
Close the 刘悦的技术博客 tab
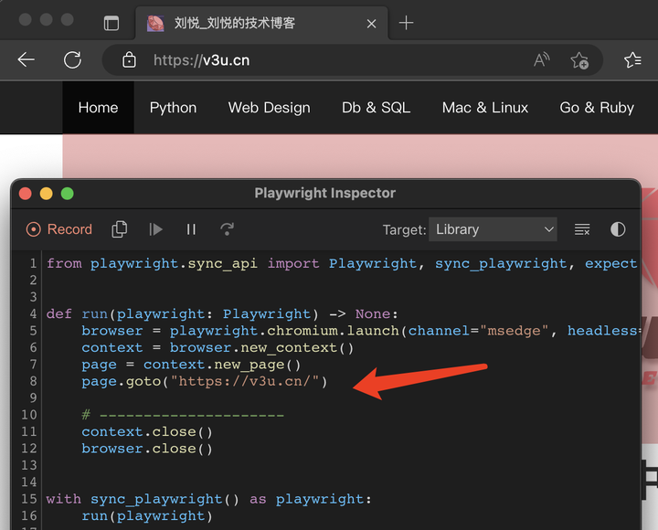point(372,23)
